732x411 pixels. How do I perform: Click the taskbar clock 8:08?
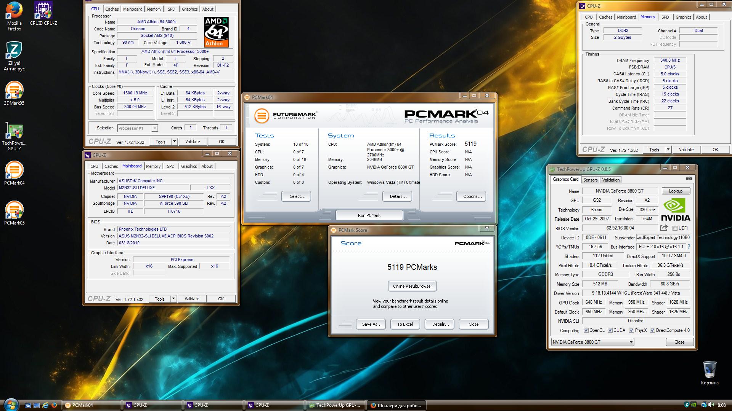point(721,405)
